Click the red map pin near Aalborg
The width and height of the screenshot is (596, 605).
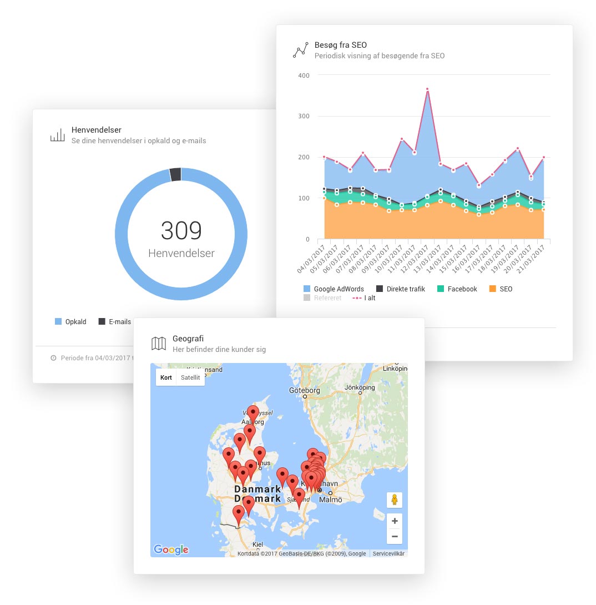click(253, 414)
